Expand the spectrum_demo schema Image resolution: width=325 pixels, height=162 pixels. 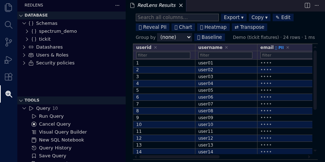pyautogui.click(x=27, y=31)
